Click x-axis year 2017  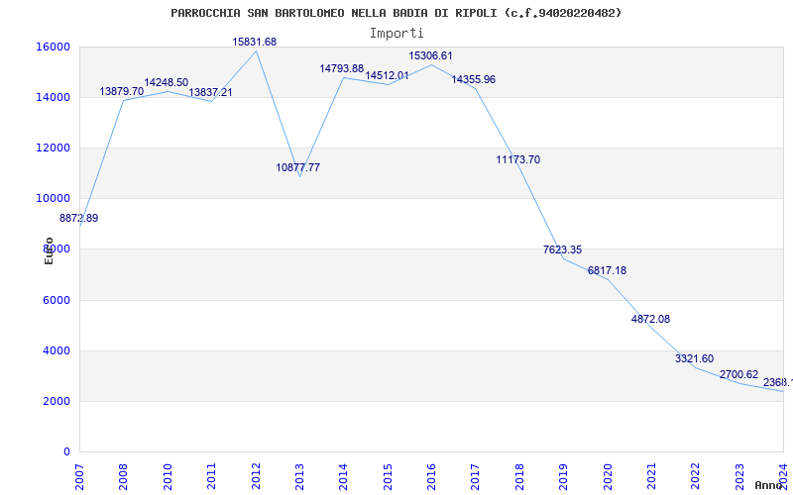(476, 476)
